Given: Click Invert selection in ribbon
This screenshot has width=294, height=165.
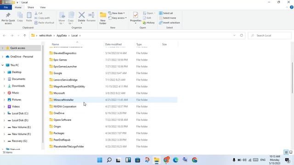Looking at the screenshot, I should click(x=170, y=22).
